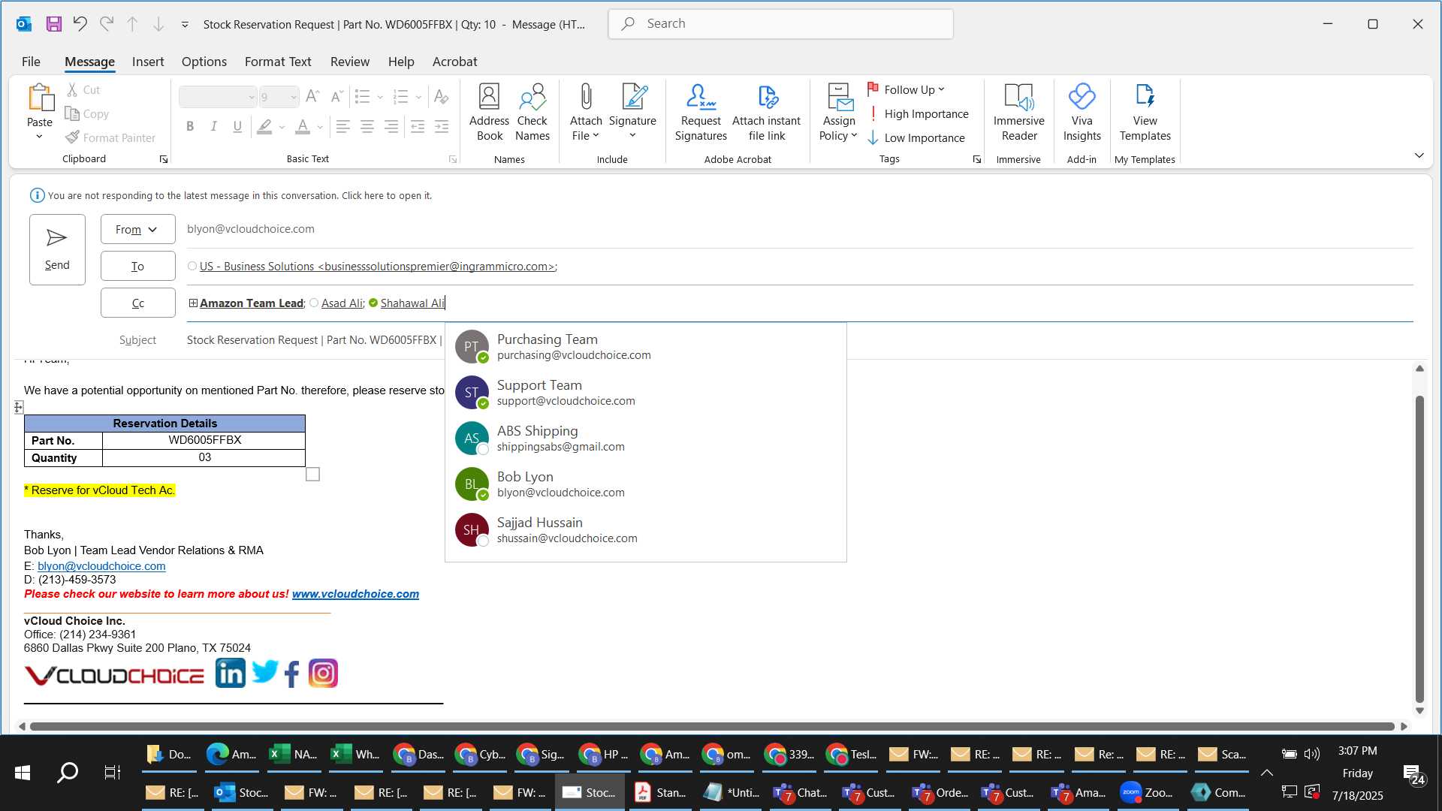Click View Templates icon
This screenshot has width=1442, height=811.
[1145, 113]
